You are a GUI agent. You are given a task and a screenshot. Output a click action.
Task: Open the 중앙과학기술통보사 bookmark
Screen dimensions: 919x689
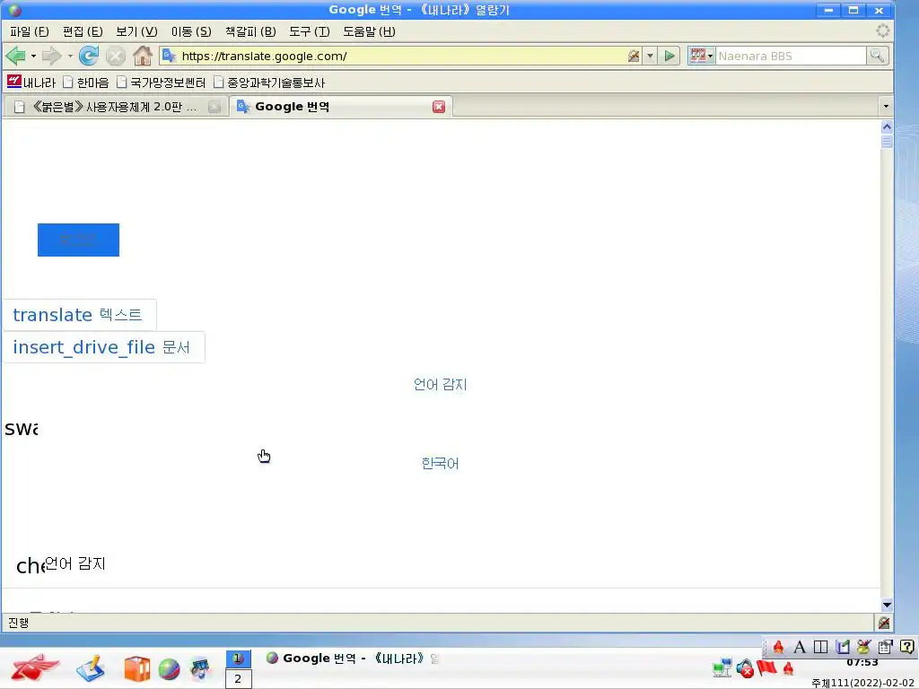[x=269, y=82]
